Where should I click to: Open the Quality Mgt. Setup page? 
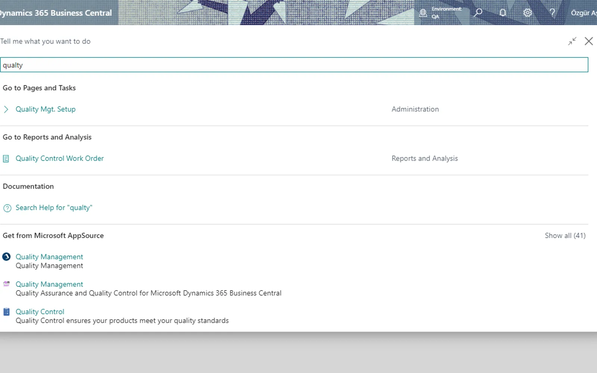[46, 109]
